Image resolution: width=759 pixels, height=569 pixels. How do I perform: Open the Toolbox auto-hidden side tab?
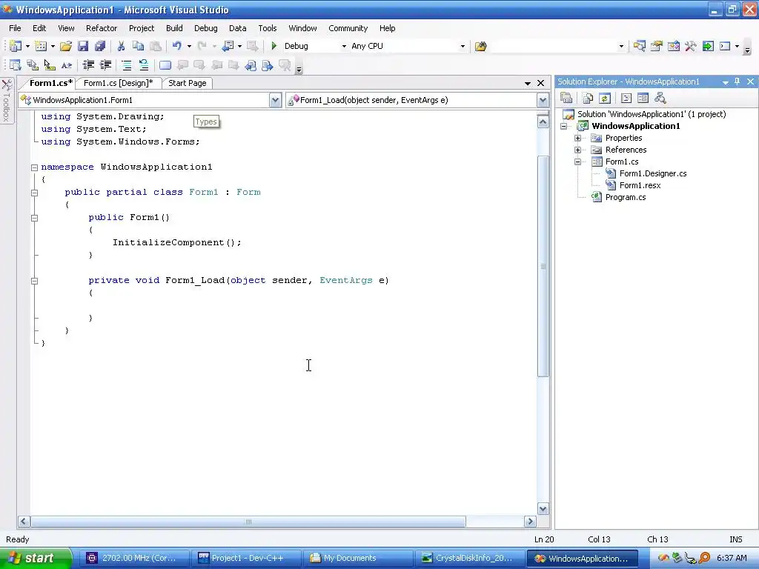click(x=7, y=100)
